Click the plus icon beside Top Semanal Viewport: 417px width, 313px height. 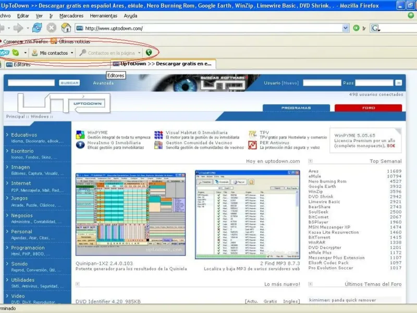tap(310, 161)
